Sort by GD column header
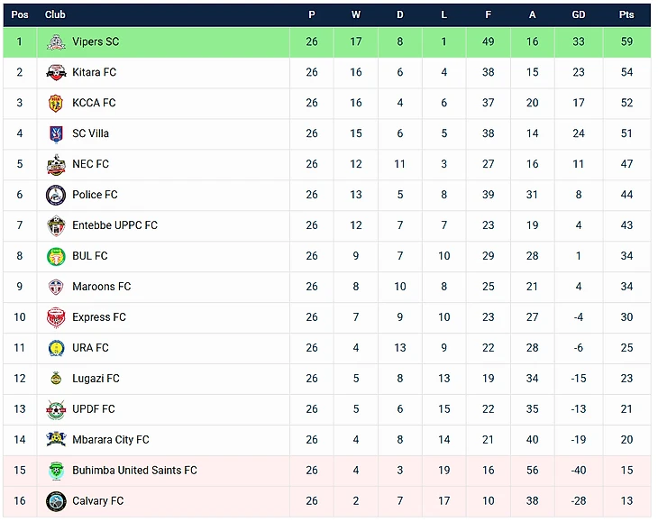Image resolution: width=658 pixels, height=522 pixels. (579, 14)
